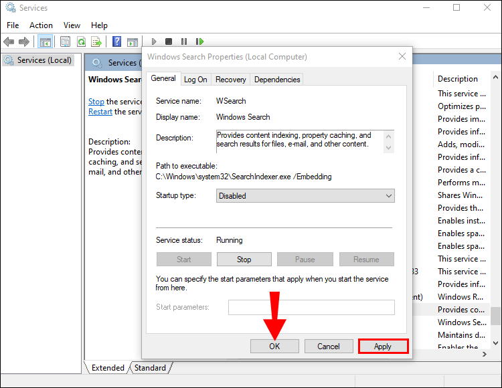Click the Description text box content
The image size is (502, 388).
click(x=300, y=141)
